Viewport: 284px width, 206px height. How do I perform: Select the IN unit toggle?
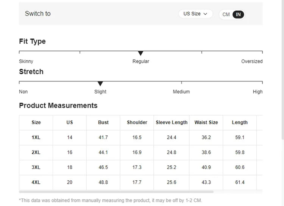pos(238,14)
